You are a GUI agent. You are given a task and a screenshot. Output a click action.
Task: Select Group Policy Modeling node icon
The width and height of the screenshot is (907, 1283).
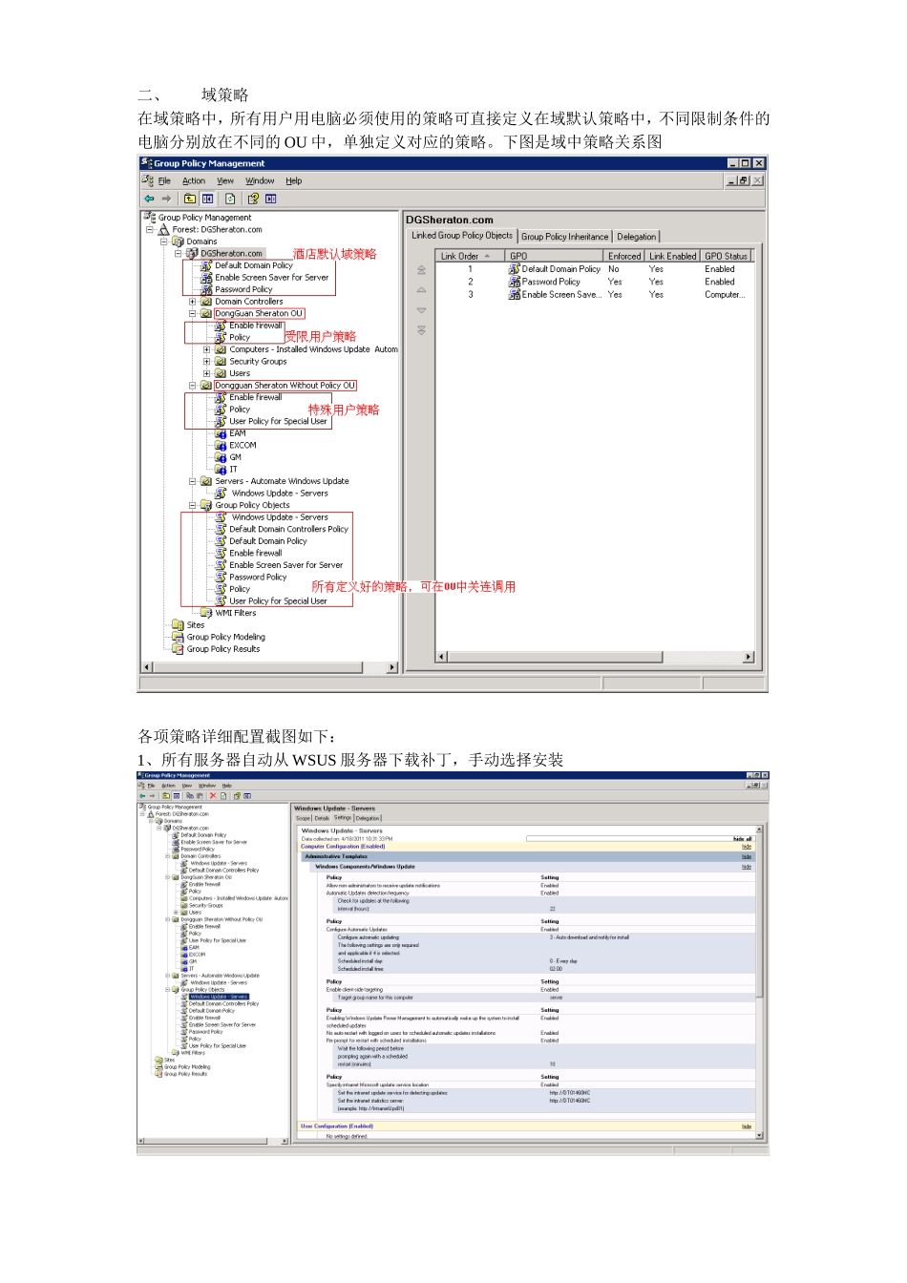coord(178,637)
